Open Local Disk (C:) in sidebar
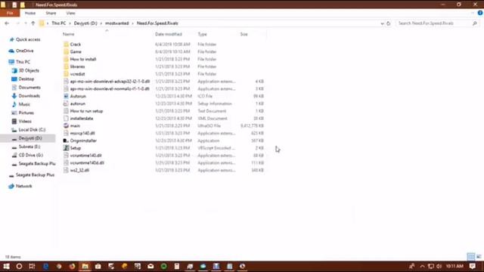 pyautogui.click(x=32, y=130)
